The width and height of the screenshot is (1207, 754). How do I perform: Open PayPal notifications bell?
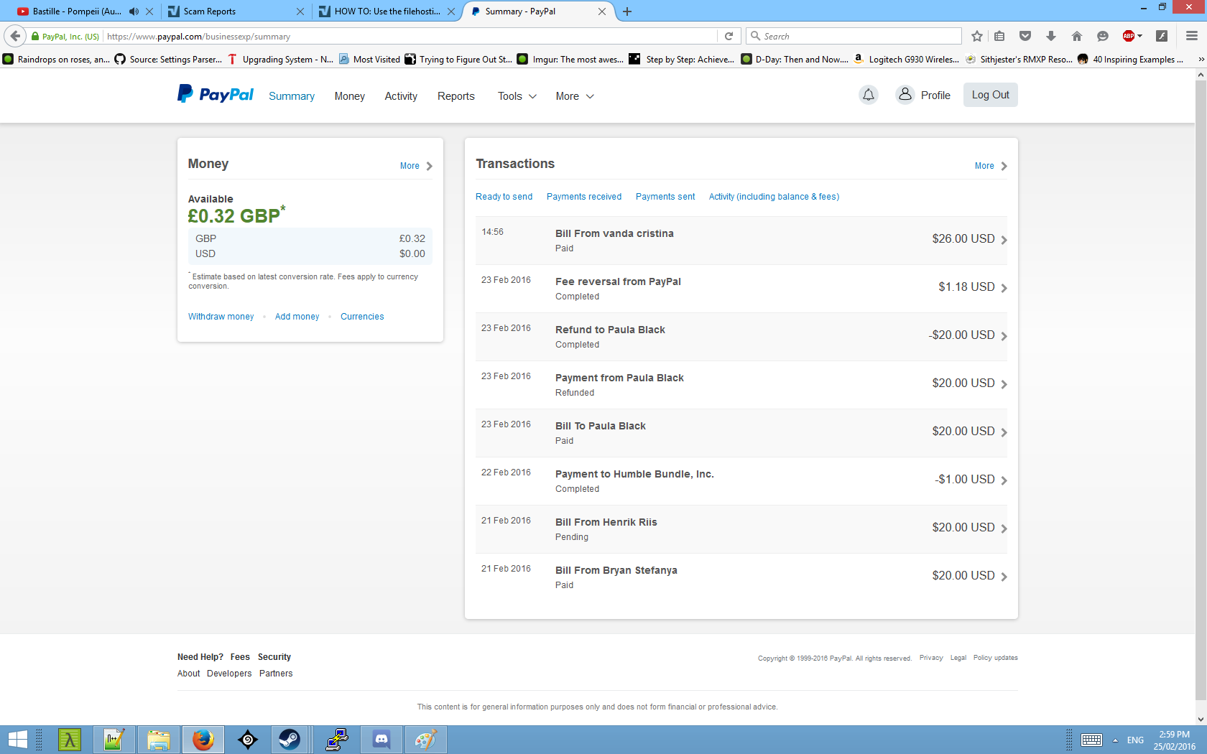click(868, 95)
